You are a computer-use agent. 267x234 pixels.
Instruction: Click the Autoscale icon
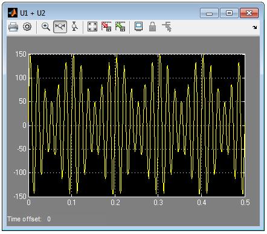tap(92, 27)
